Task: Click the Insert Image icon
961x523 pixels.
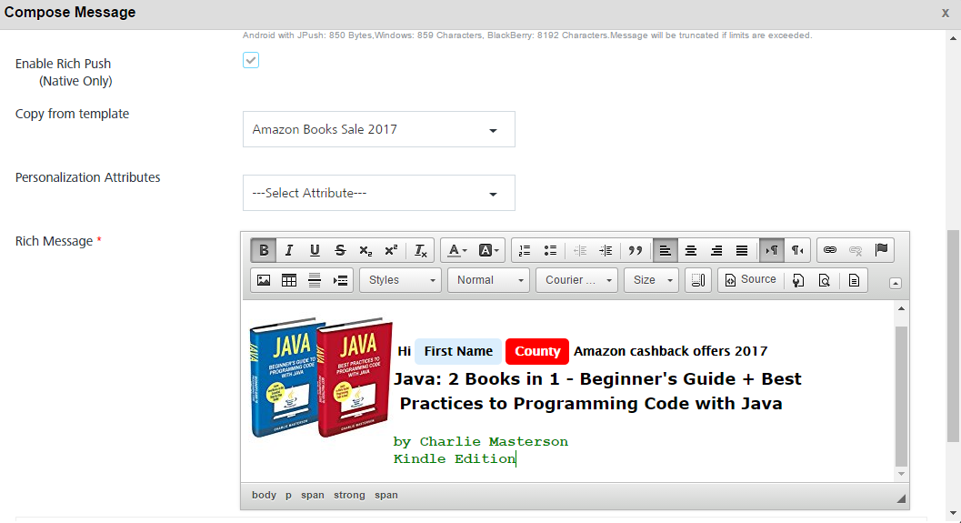Action: pos(264,280)
